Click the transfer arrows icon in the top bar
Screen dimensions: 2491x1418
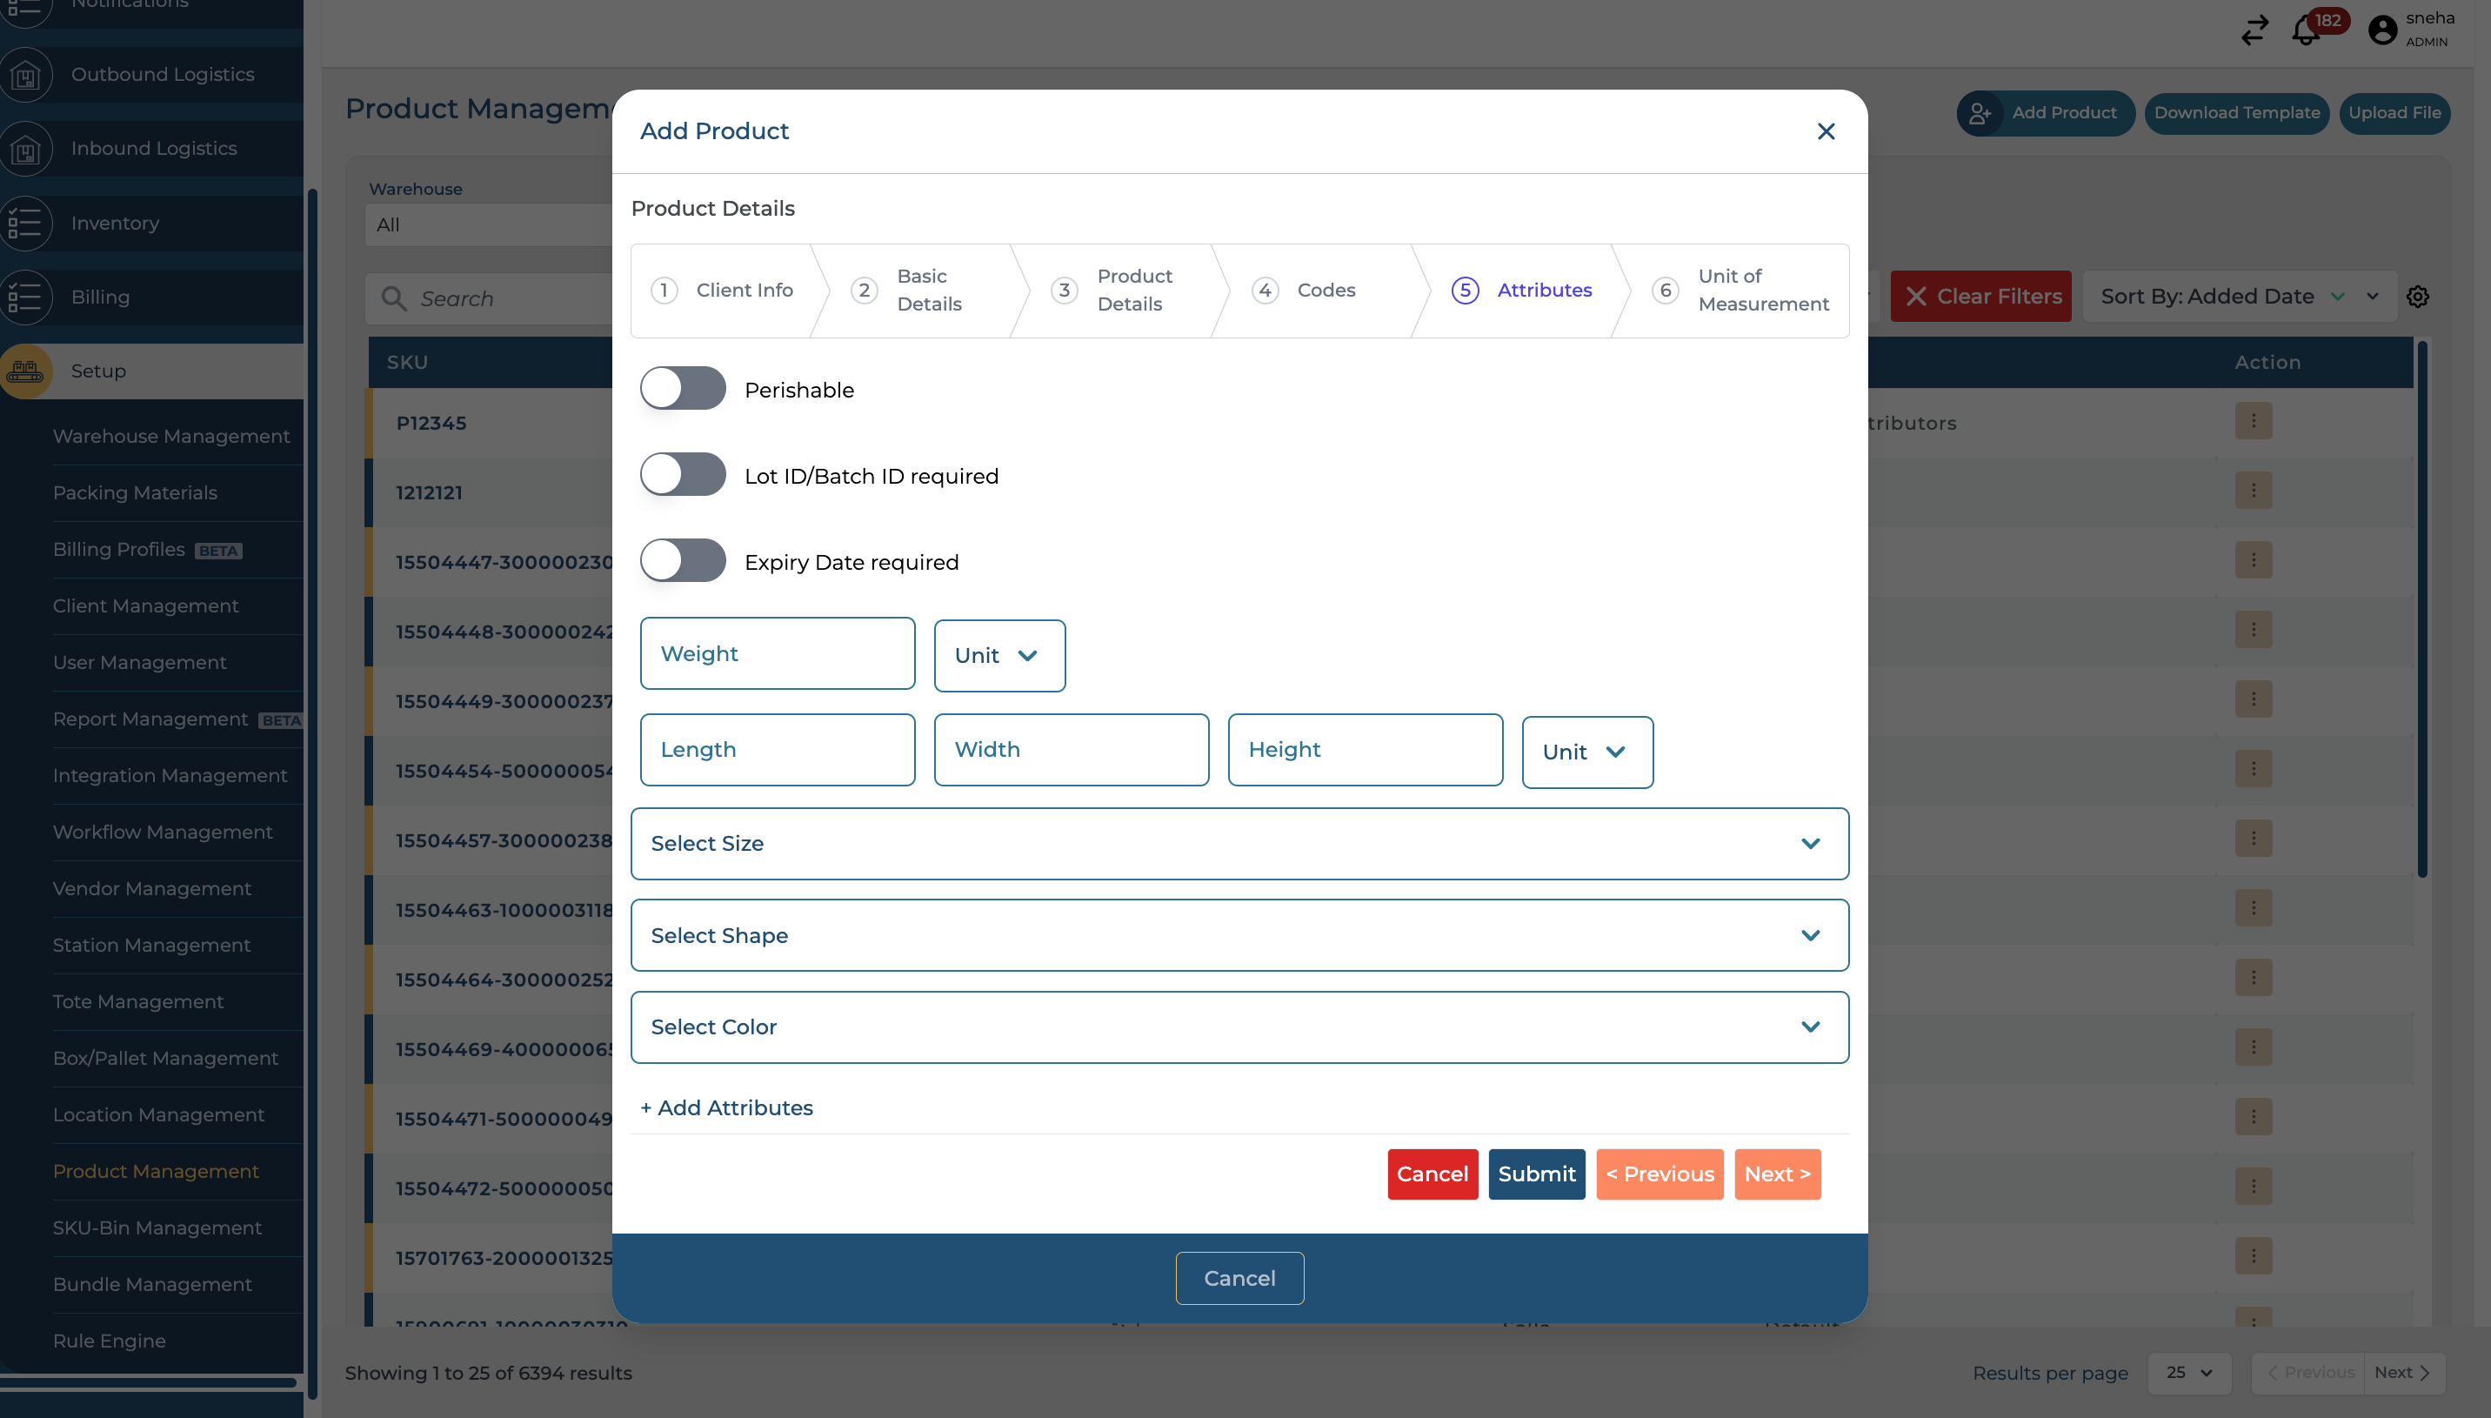(2254, 30)
